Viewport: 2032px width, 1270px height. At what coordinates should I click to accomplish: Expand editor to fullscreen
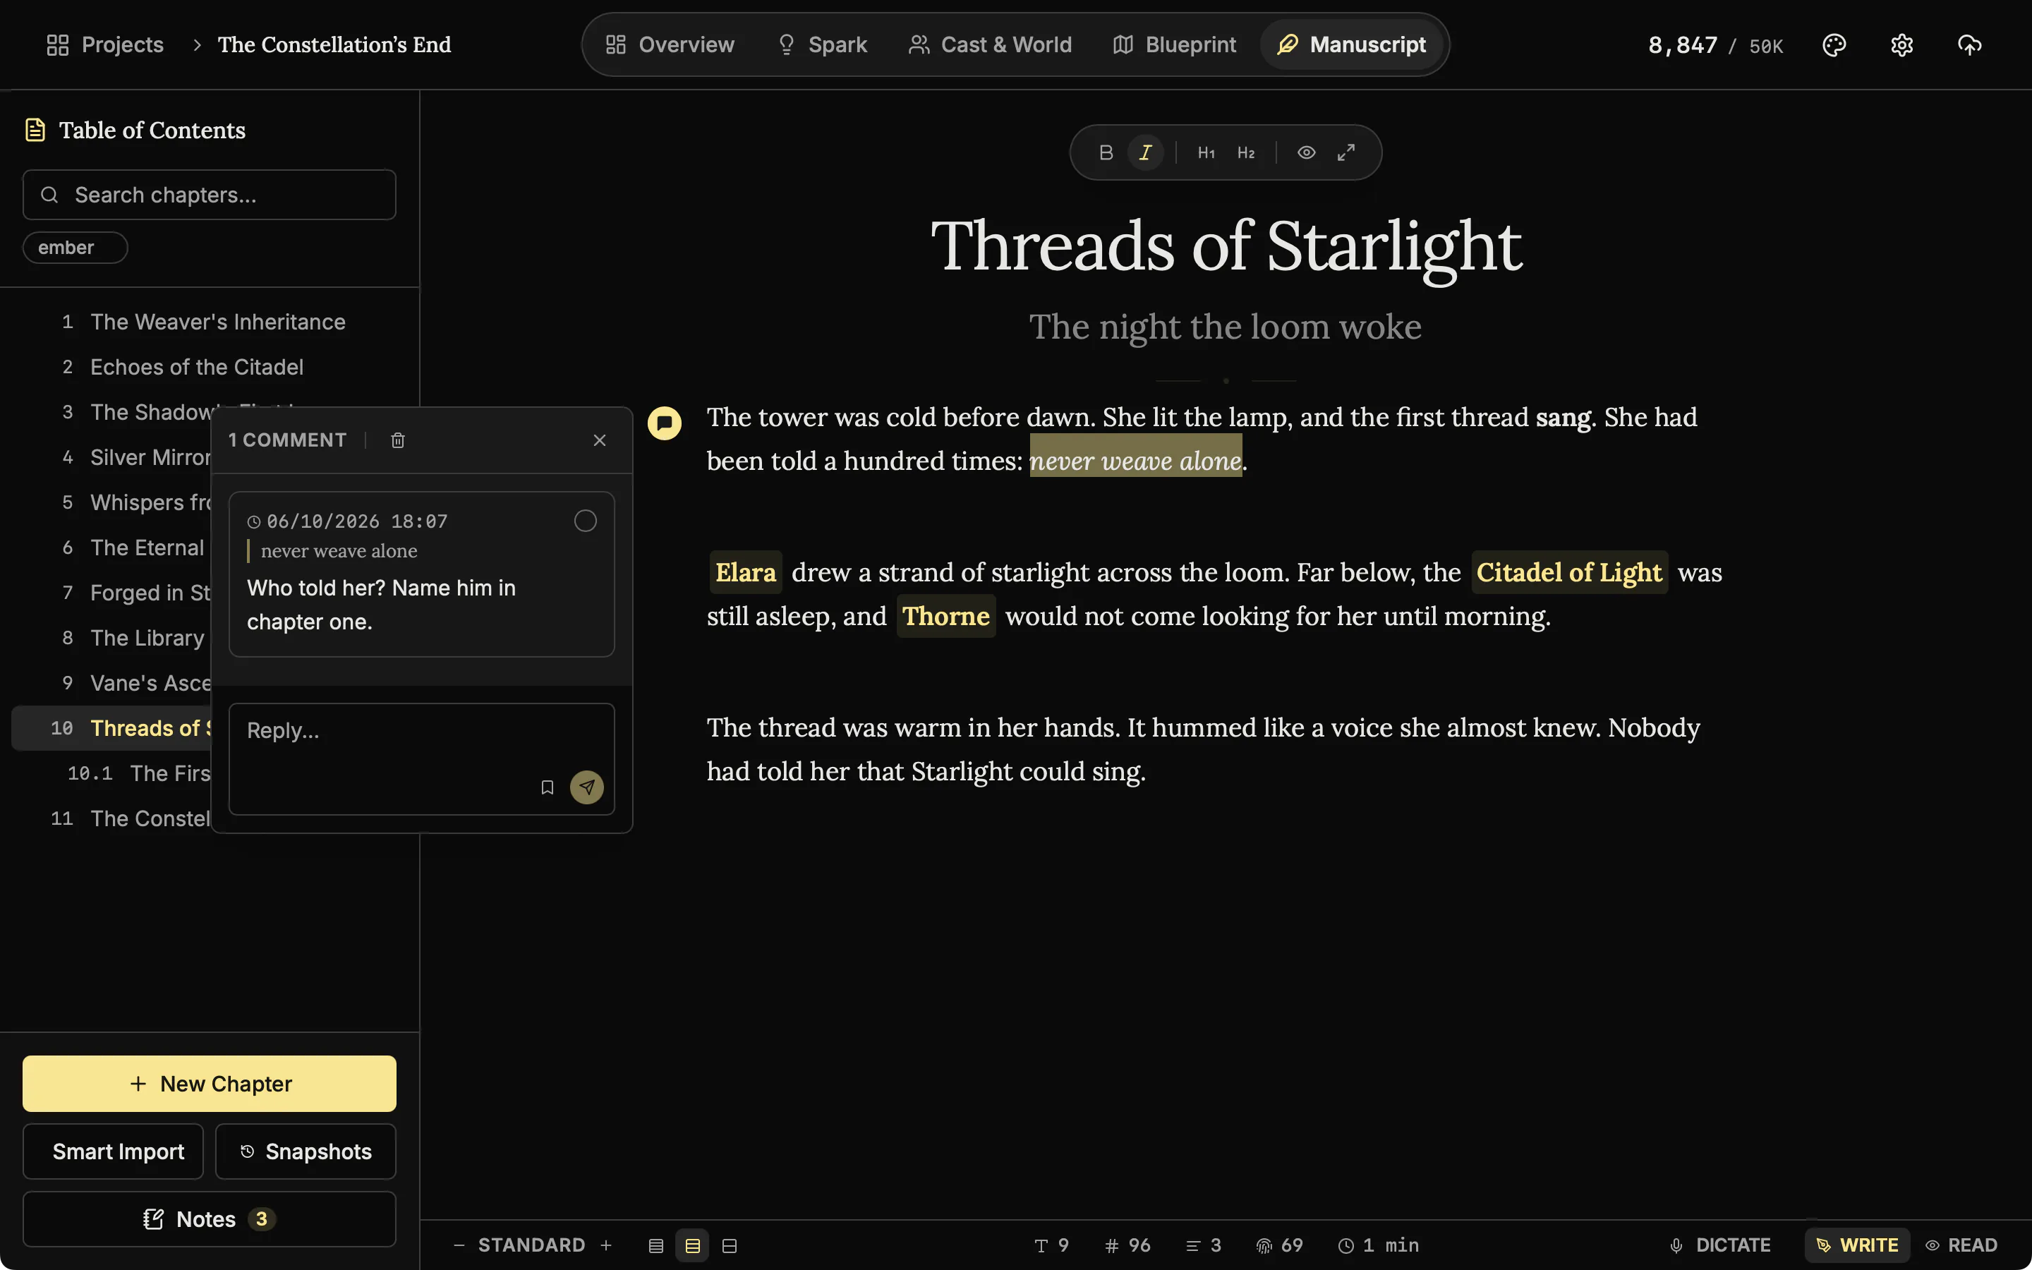click(x=1346, y=153)
